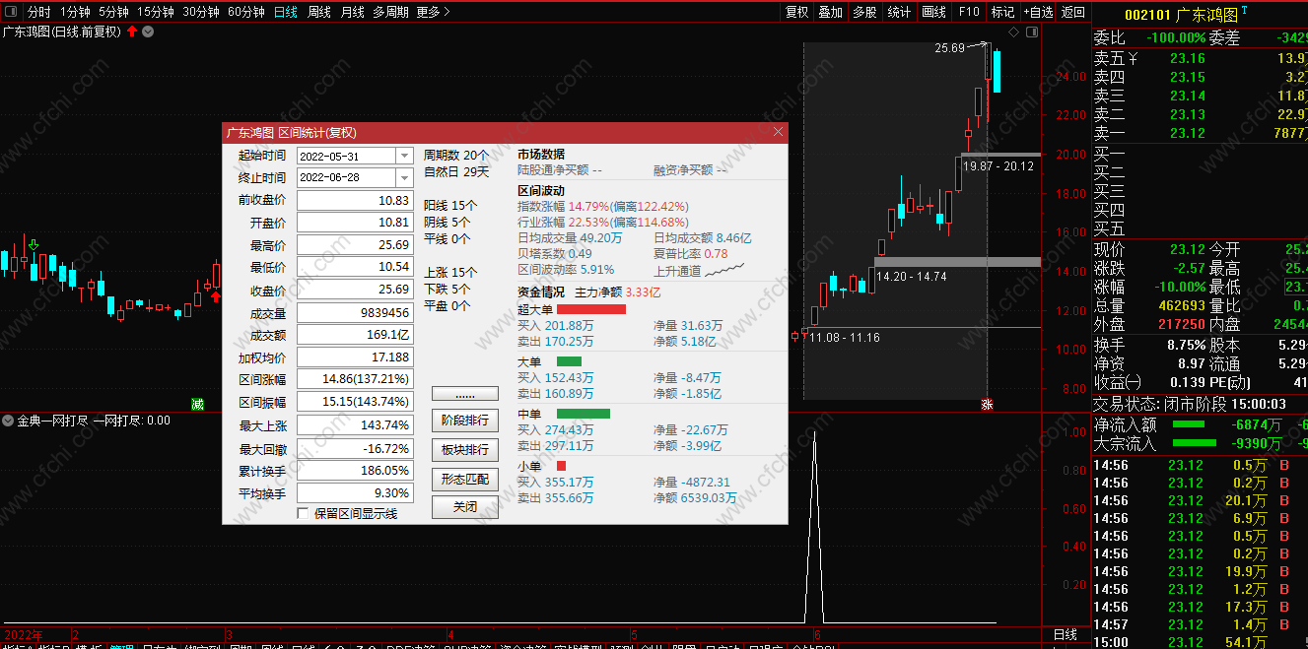The height and width of the screenshot is (649, 1308).
Task: Click the red up-arrow signal on the chart
Action: click(215, 295)
